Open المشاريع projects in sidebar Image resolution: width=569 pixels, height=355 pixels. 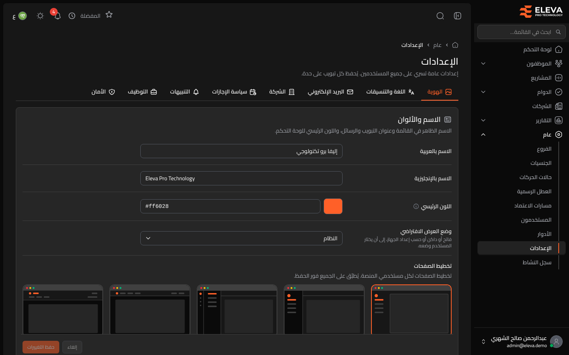point(522,78)
